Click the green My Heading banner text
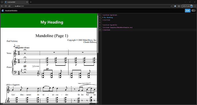Image resolution: width=197 pixels, height=105 pixels. pyautogui.click(x=52, y=22)
